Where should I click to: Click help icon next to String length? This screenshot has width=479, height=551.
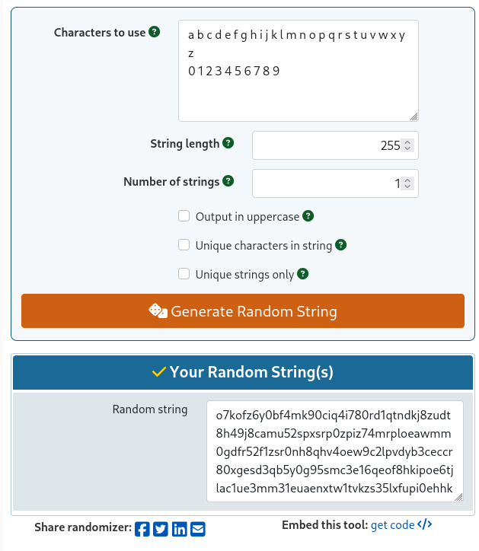point(228,143)
